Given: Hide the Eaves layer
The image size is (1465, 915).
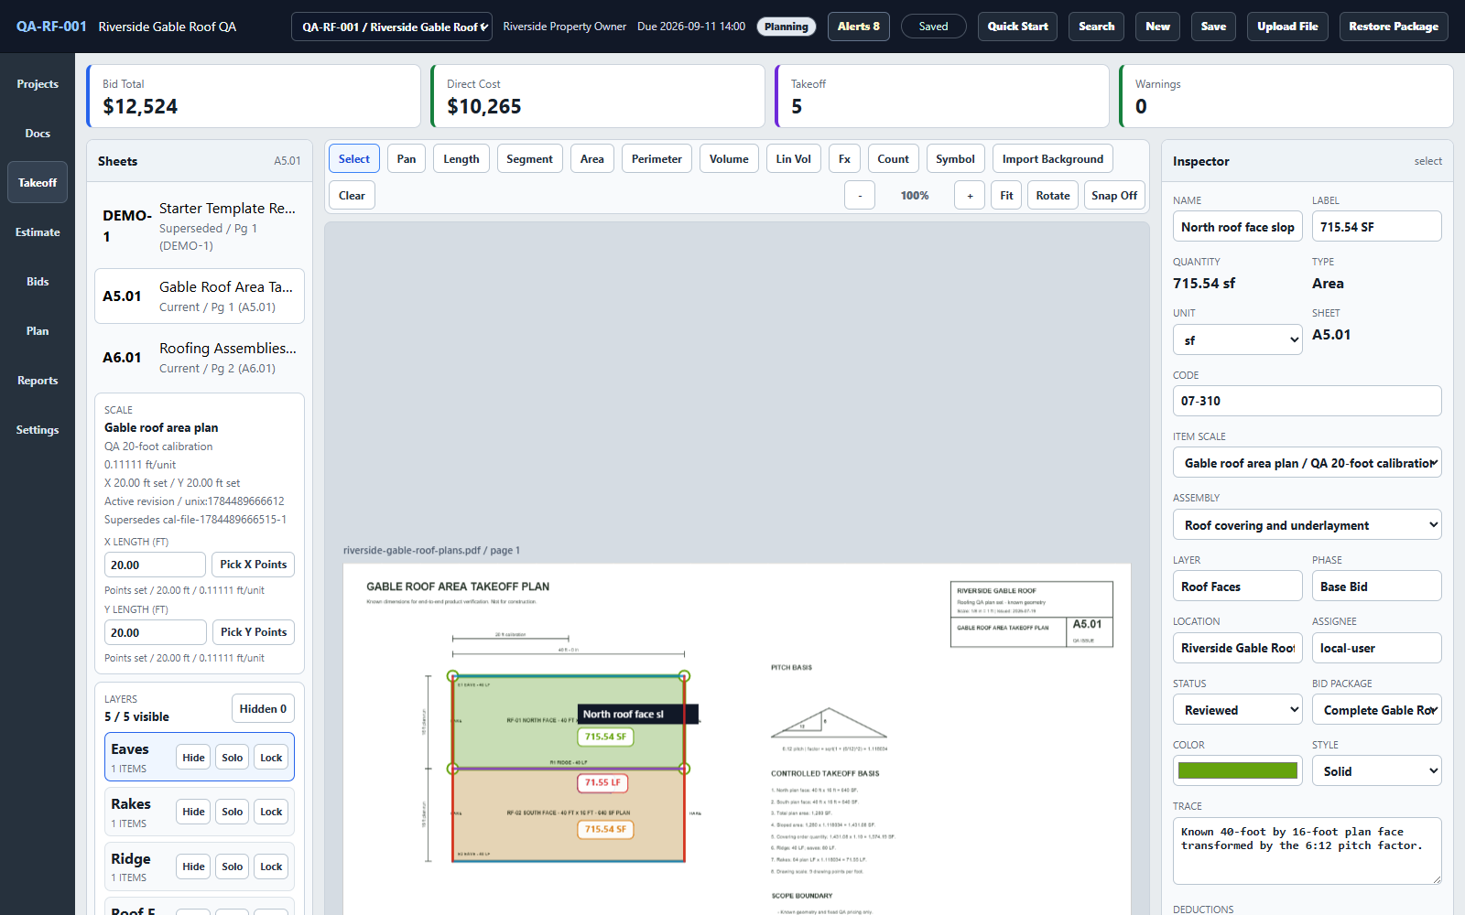Looking at the screenshot, I should 193,758.
